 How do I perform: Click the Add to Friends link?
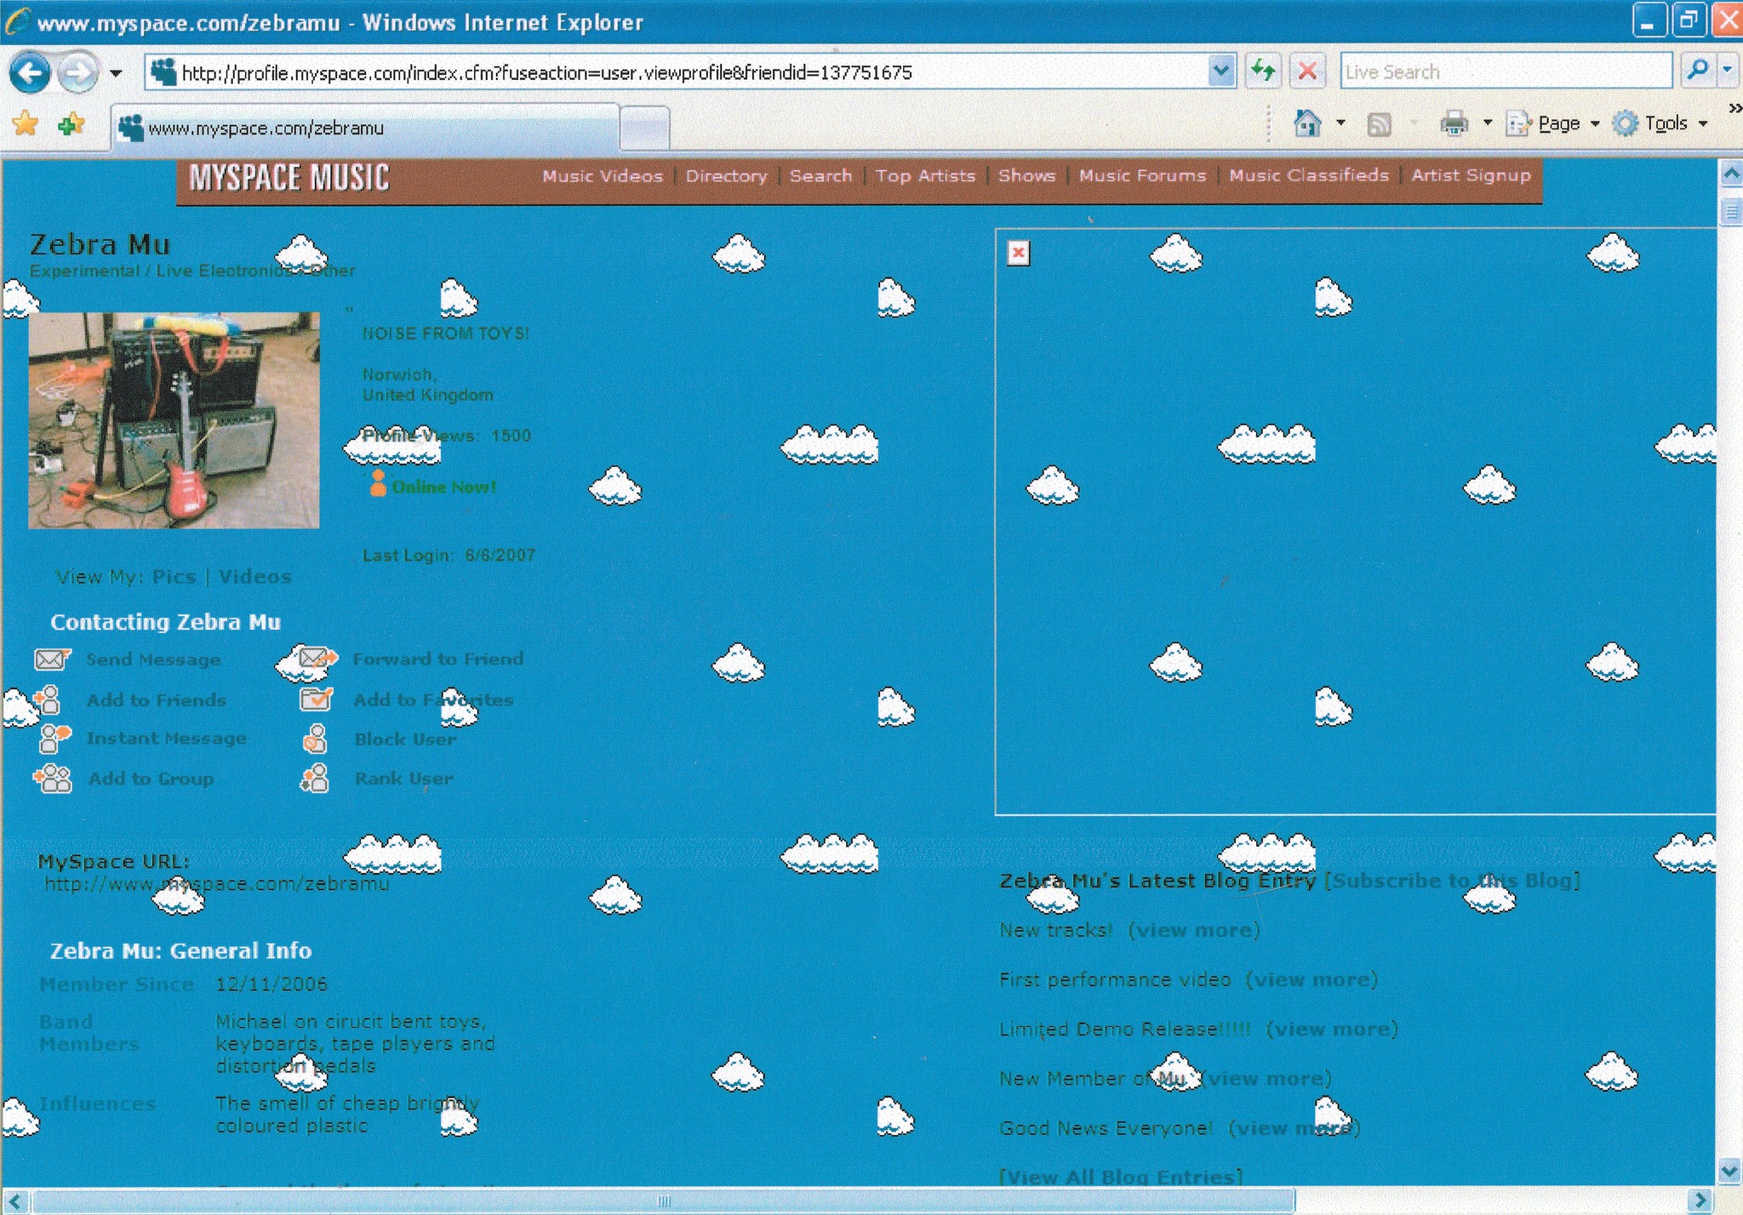(x=157, y=700)
